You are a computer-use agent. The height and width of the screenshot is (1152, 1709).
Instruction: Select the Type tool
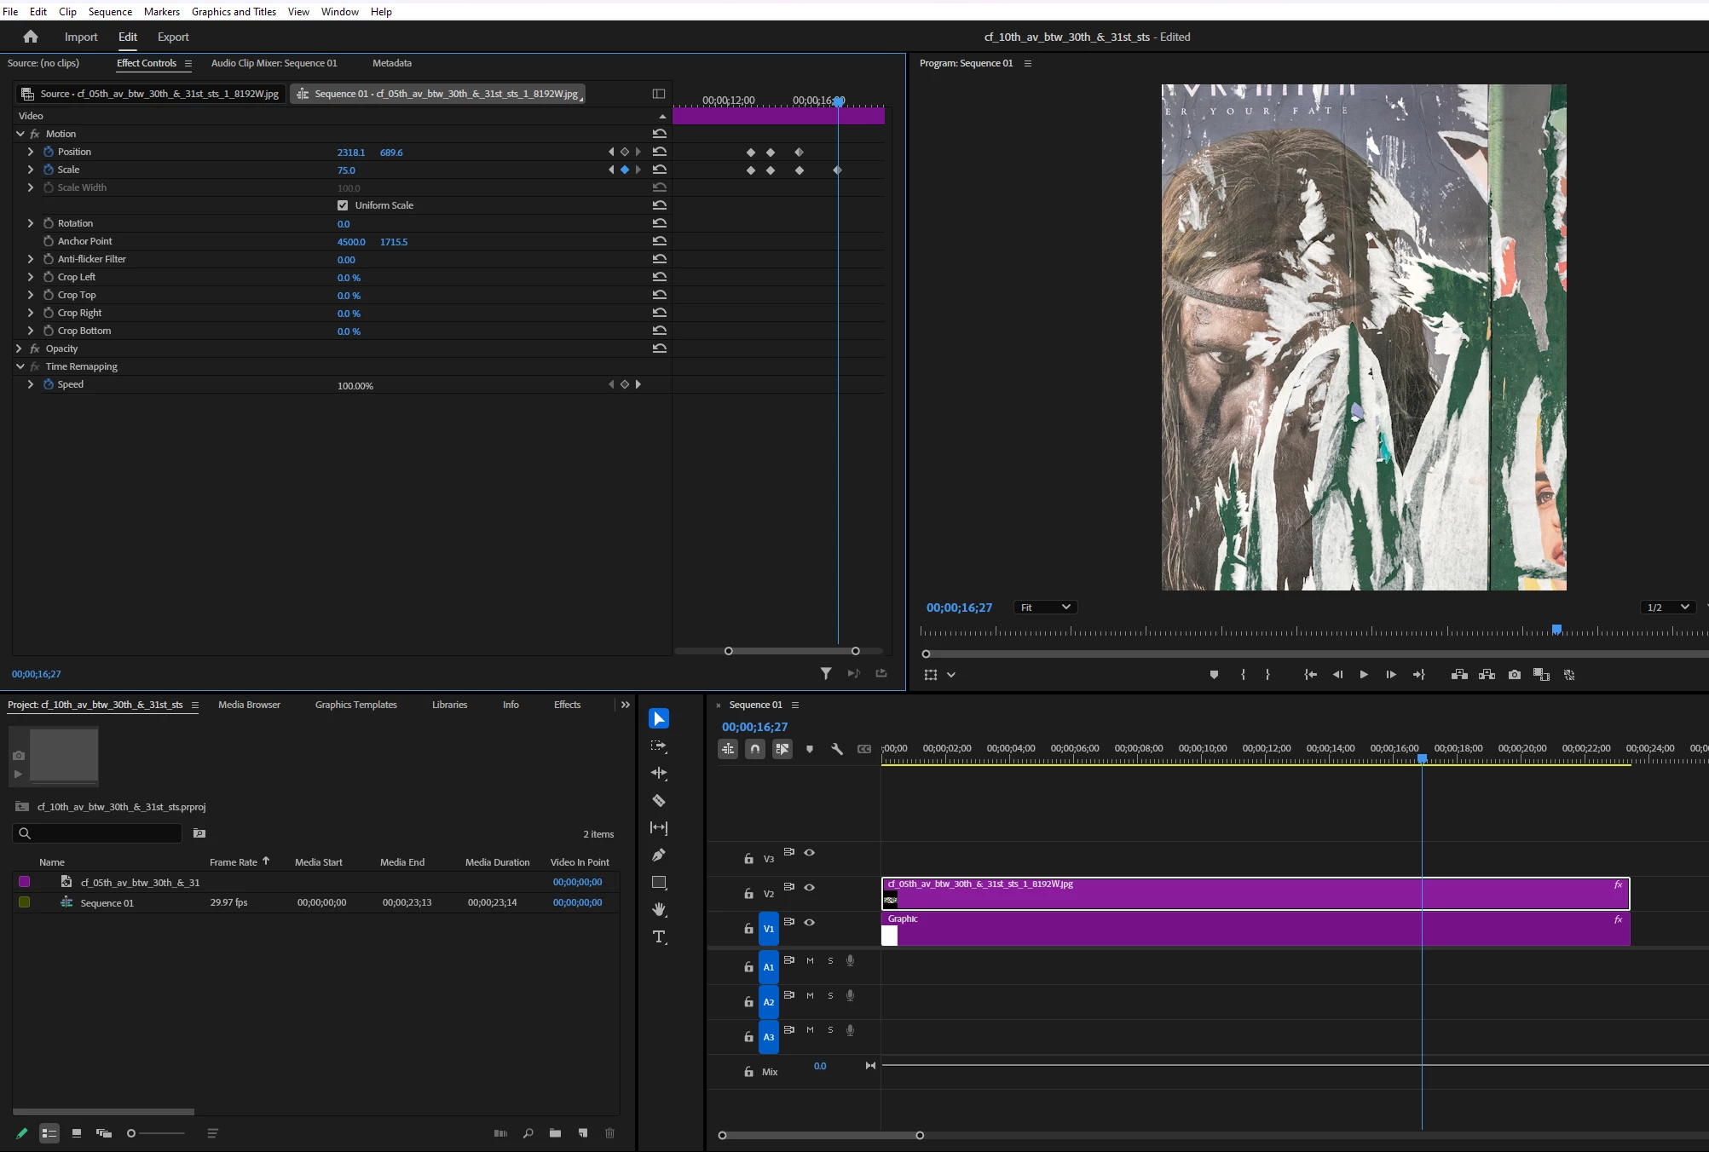[x=659, y=936]
